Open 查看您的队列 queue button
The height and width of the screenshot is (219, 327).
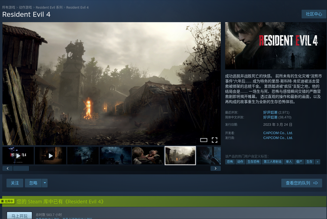[302, 183]
